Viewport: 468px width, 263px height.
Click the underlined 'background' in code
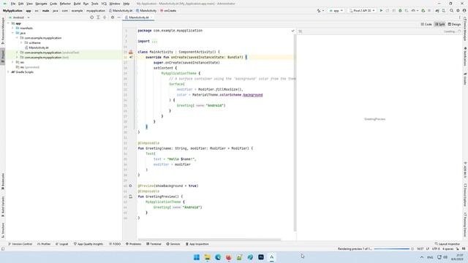pos(253,95)
